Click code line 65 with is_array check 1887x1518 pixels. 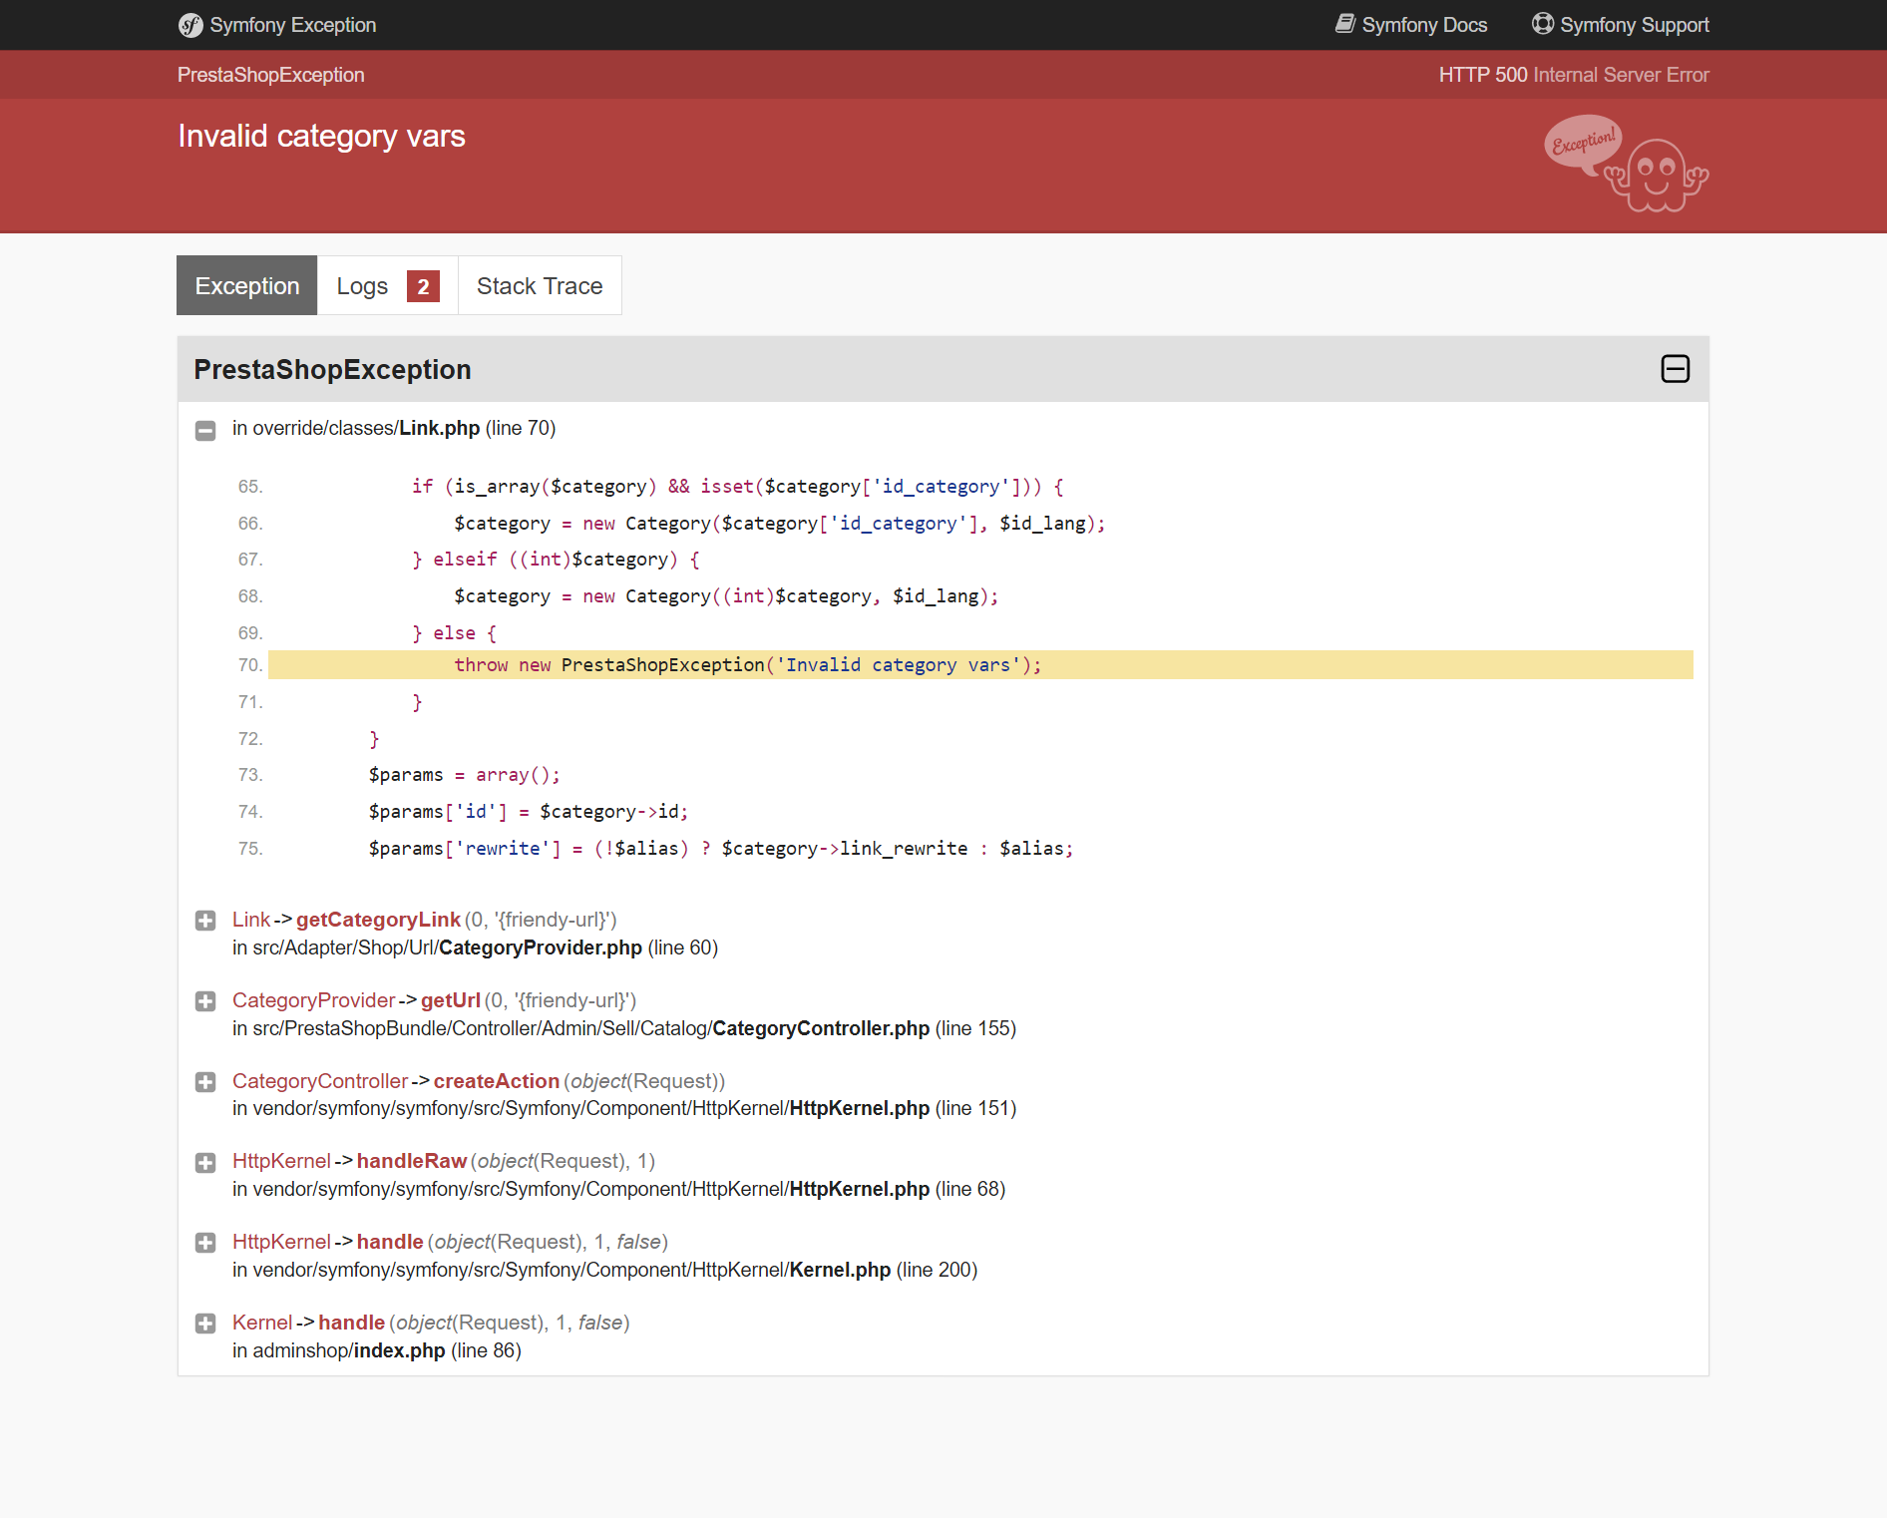pos(738,487)
